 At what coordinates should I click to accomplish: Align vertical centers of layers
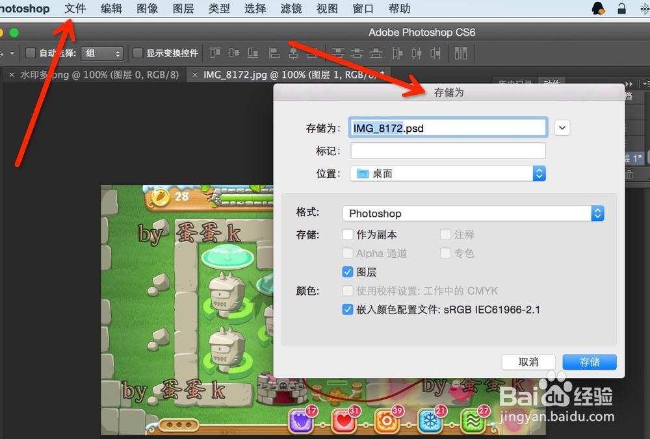pyautogui.click(x=234, y=53)
